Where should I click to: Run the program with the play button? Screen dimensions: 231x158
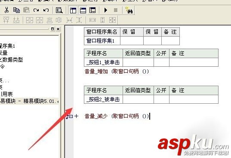[x=106, y=10]
